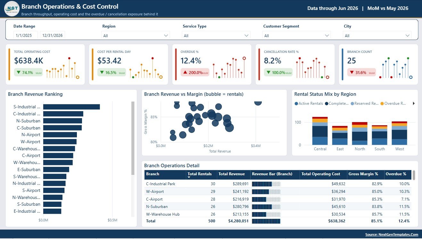Click the Reserved Re... legend swatch

[352, 103]
